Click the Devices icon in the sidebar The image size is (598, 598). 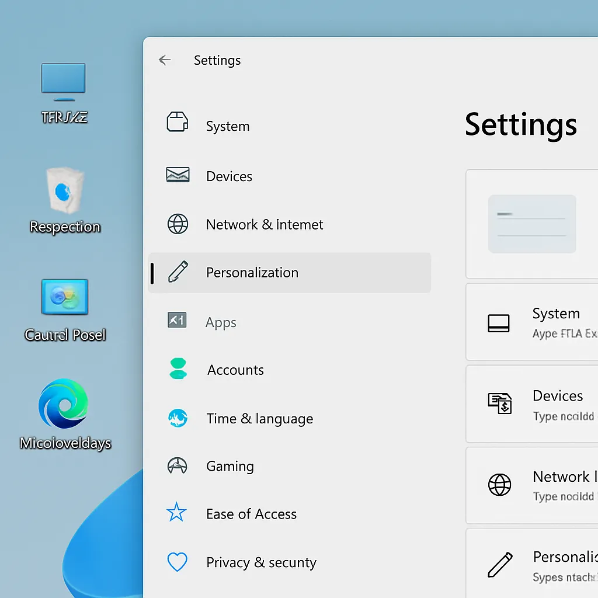[178, 174]
